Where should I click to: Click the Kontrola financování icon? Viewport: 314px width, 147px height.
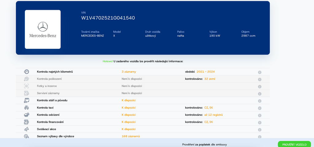26,122
